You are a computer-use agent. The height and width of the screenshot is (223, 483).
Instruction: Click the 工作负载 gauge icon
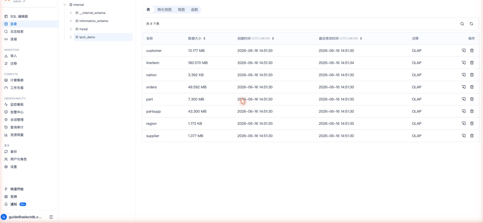pos(6,88)
